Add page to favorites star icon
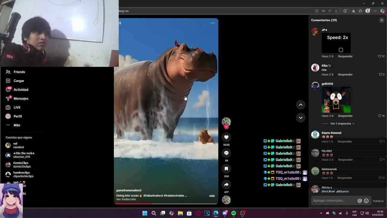Image resolution: width=387 pixels, height=218 pixels. click(336, 11)
